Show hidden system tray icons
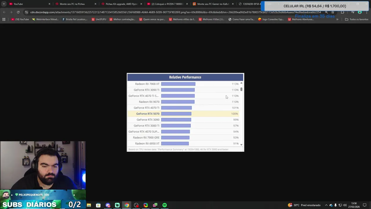This screenshot has height=209, width=371. tap(326, 205)
